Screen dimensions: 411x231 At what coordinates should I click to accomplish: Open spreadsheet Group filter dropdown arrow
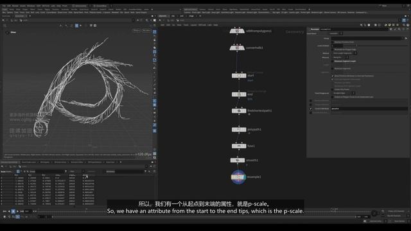click(x=66, y=171)
